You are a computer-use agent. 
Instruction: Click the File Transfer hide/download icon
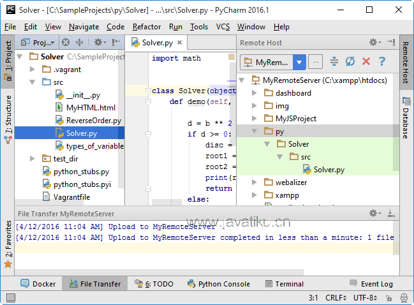391,213
